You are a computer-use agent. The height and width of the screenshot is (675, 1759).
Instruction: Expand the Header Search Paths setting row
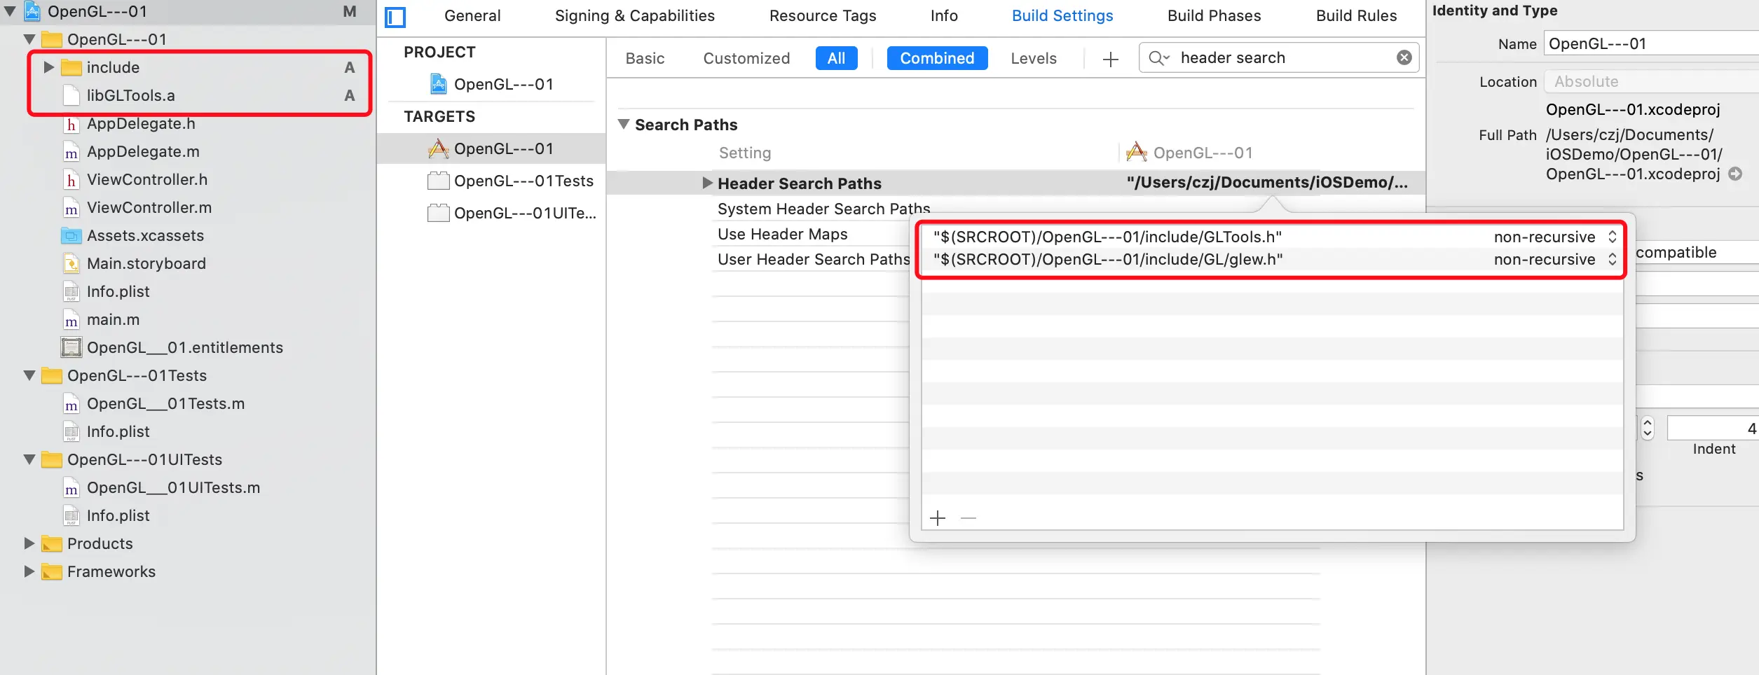click(707, 183)
